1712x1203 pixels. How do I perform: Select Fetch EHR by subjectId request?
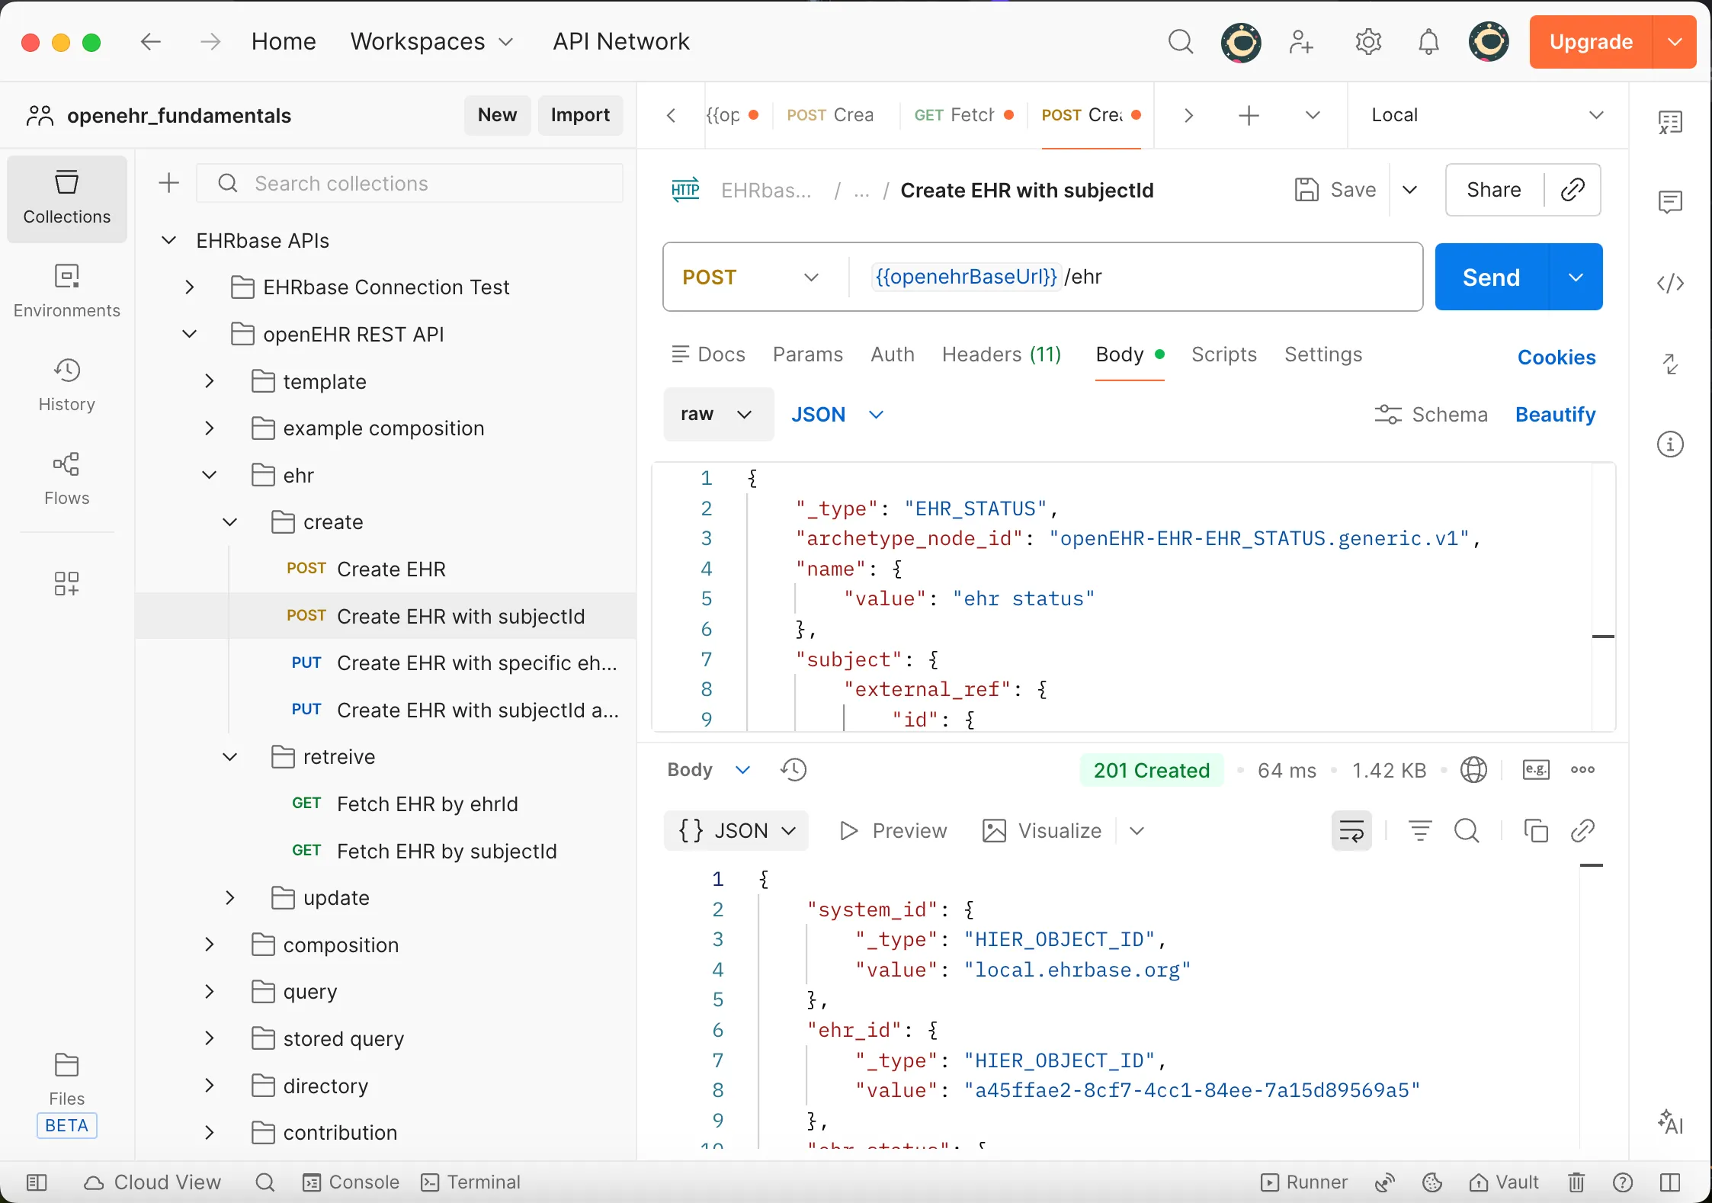tap(446, 851)
